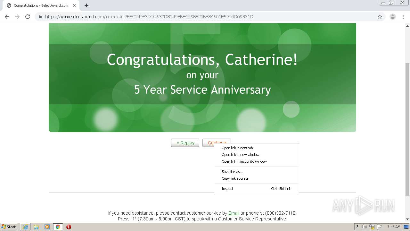Open the Windows Start menu
Screen dimensions: 410x231
pos(9,227)
